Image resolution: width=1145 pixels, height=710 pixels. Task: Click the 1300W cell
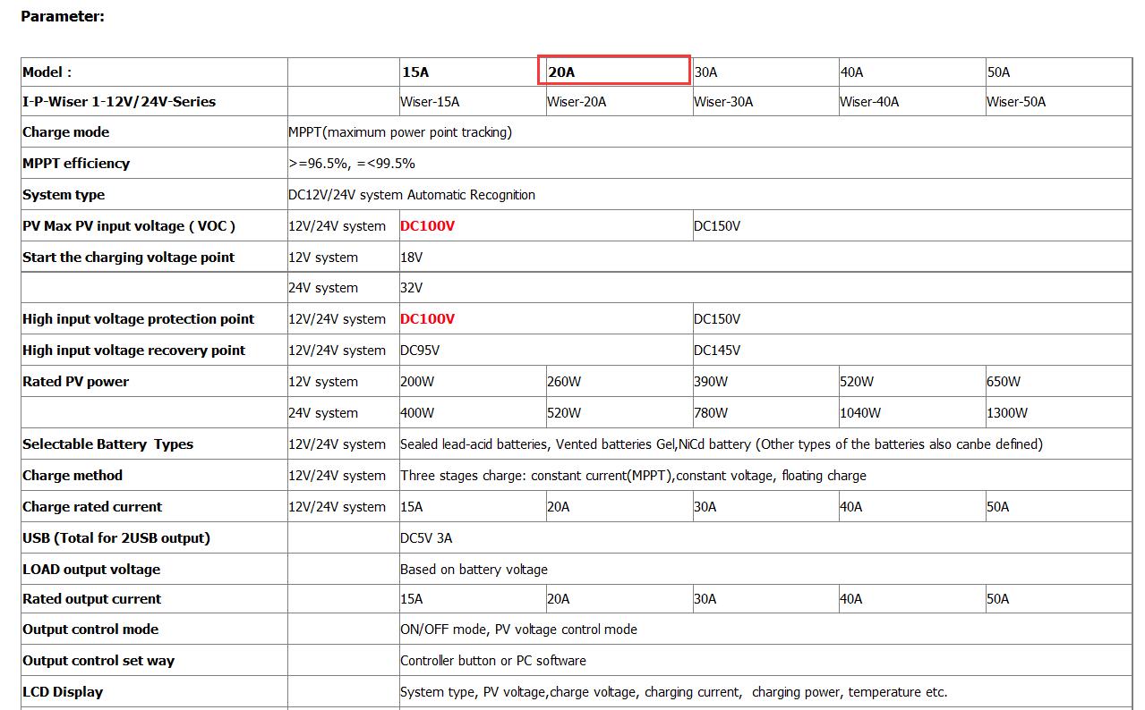click(x=1007, y=413)
